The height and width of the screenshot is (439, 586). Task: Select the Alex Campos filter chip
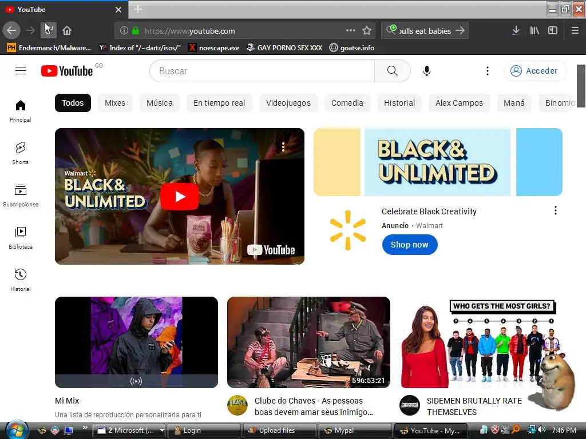click(x=459, y=103)
